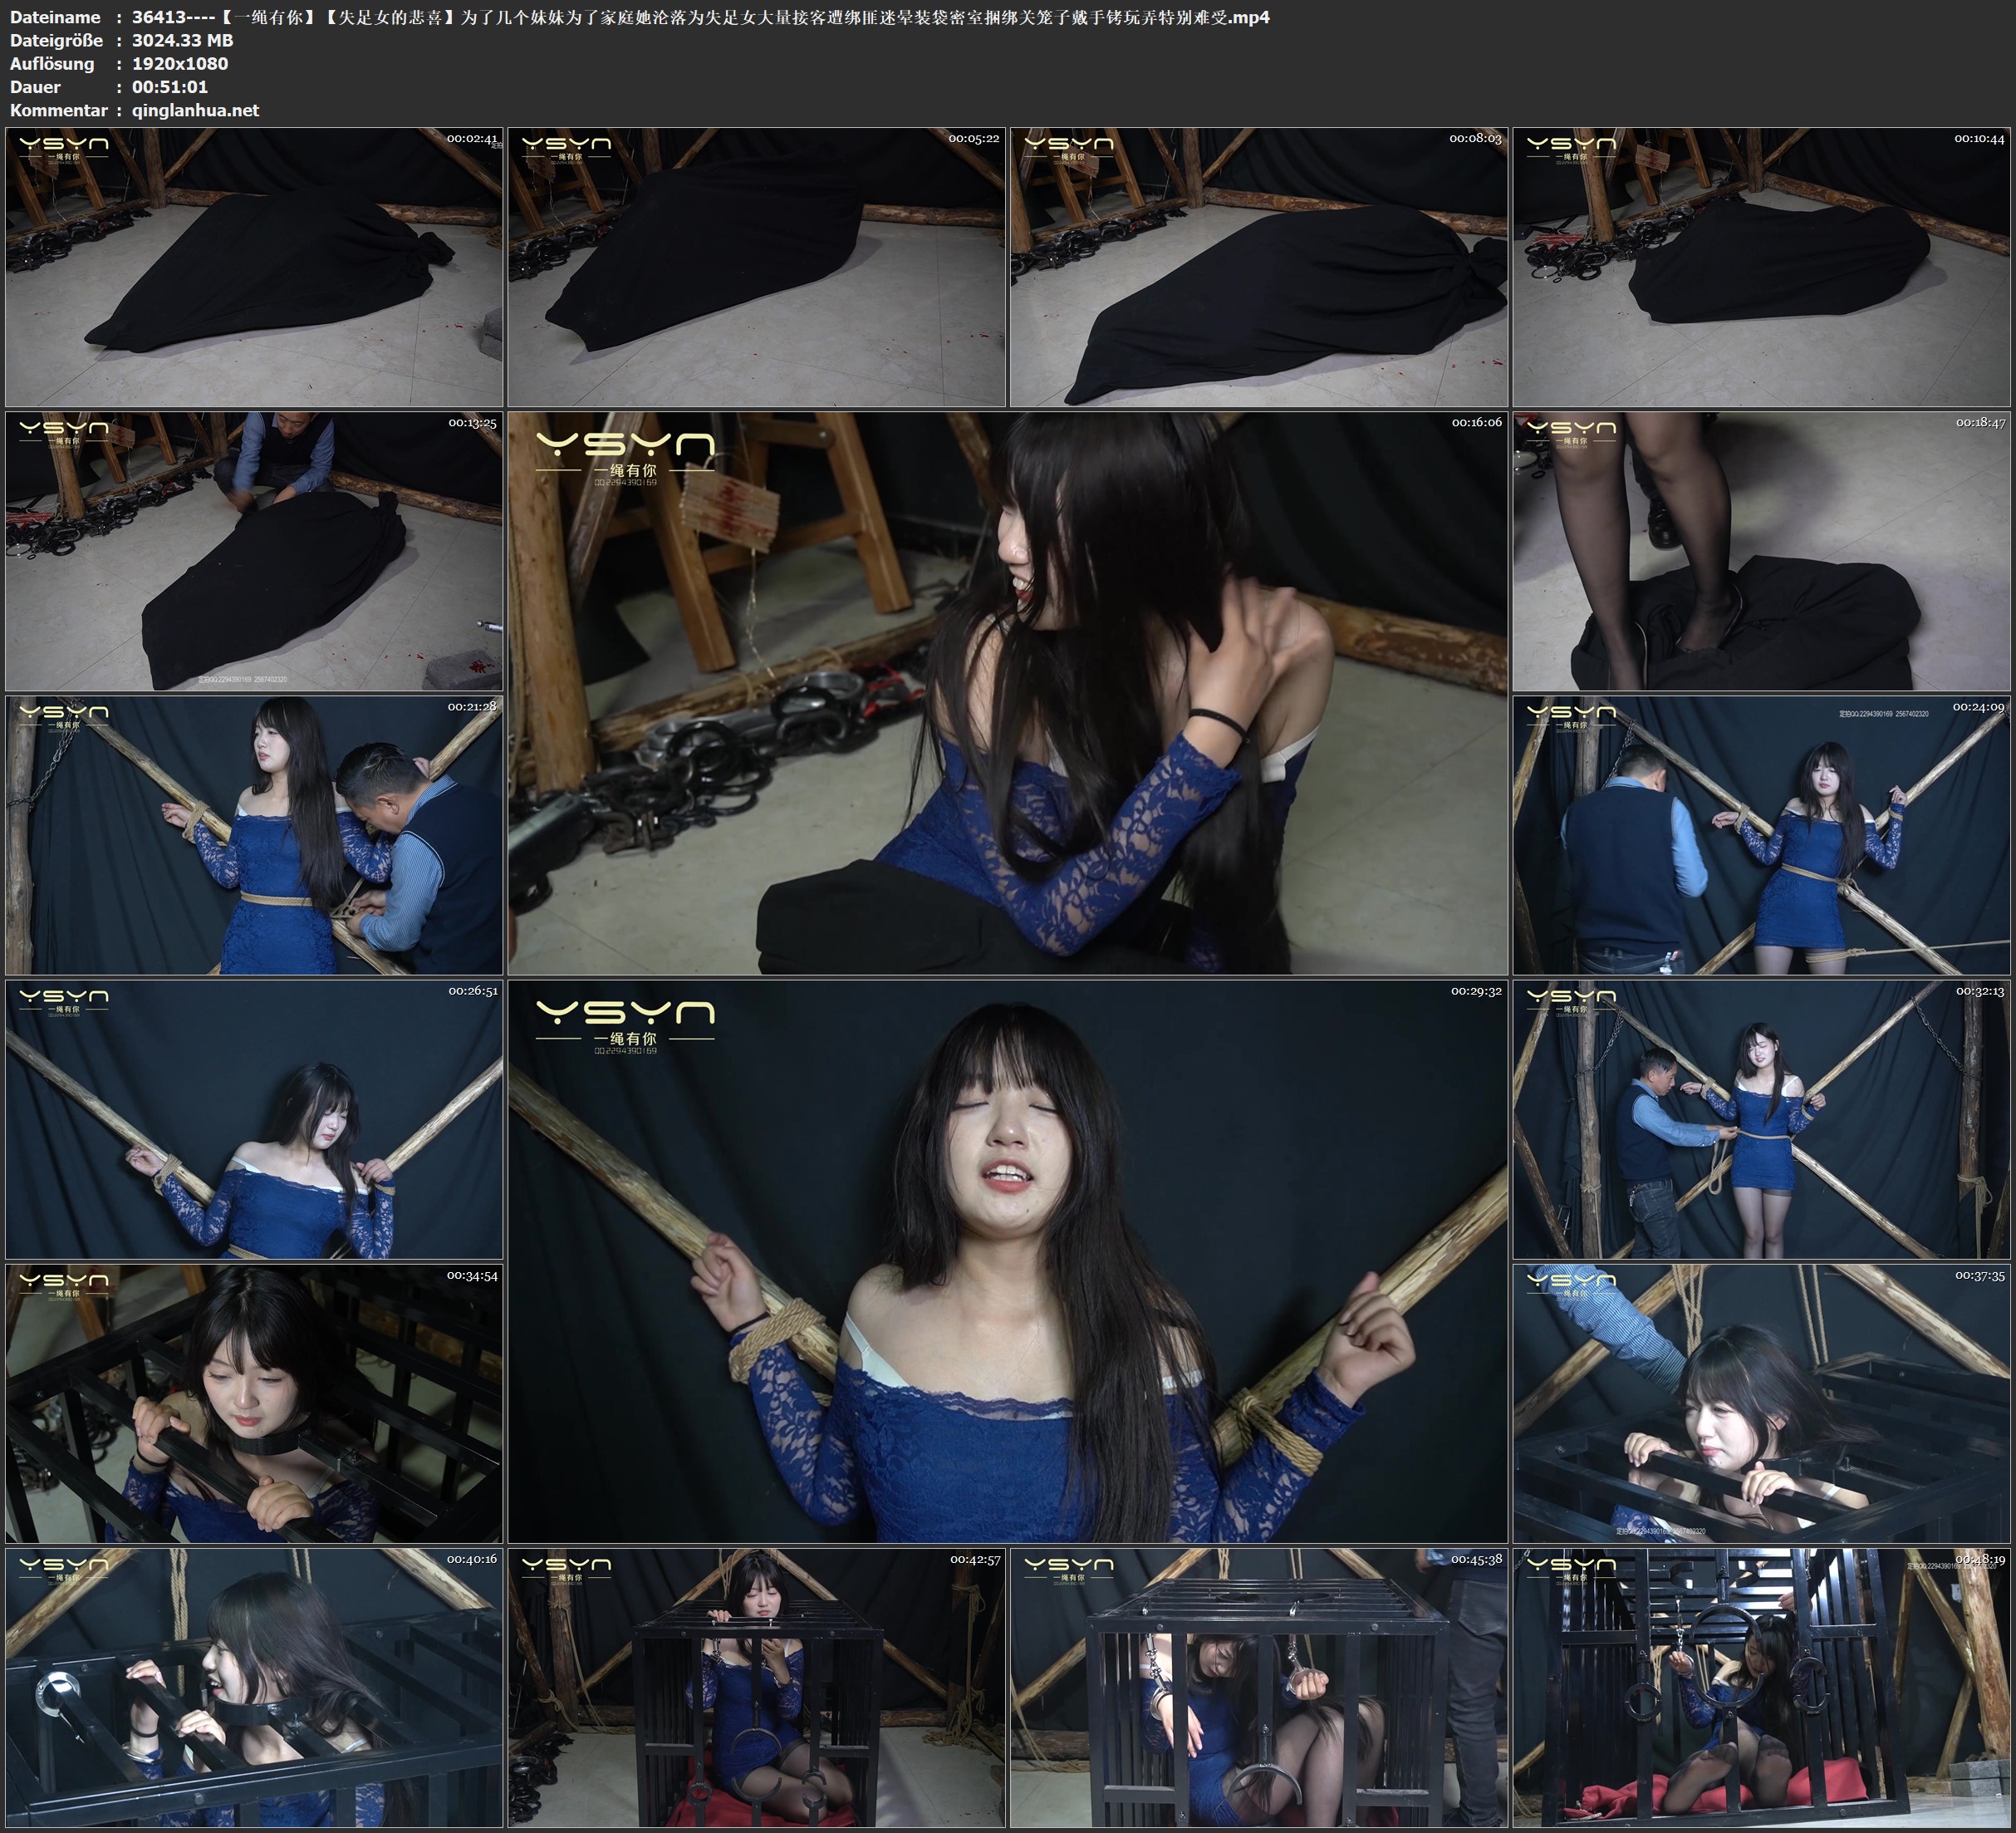This screenshot has width=2016, height=1833.
Task: Open the 00:37:35 thumbnail
Action: coord(1762,1403)
